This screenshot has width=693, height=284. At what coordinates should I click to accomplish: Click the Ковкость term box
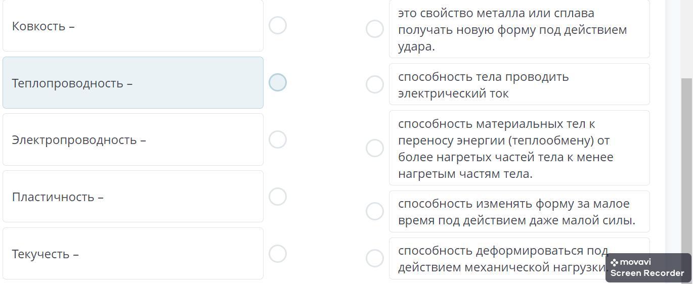(x=133, y=25)
